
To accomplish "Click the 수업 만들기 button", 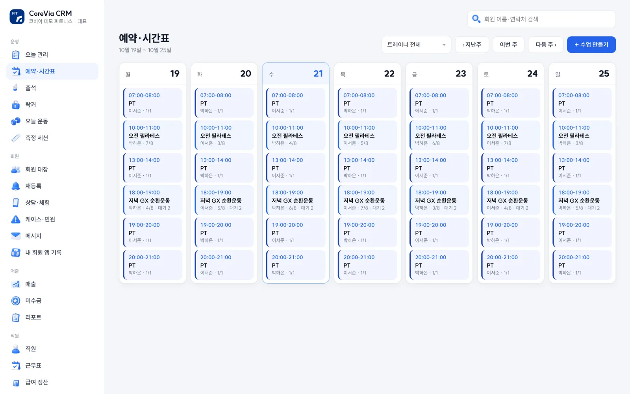I will click(591, 45).
